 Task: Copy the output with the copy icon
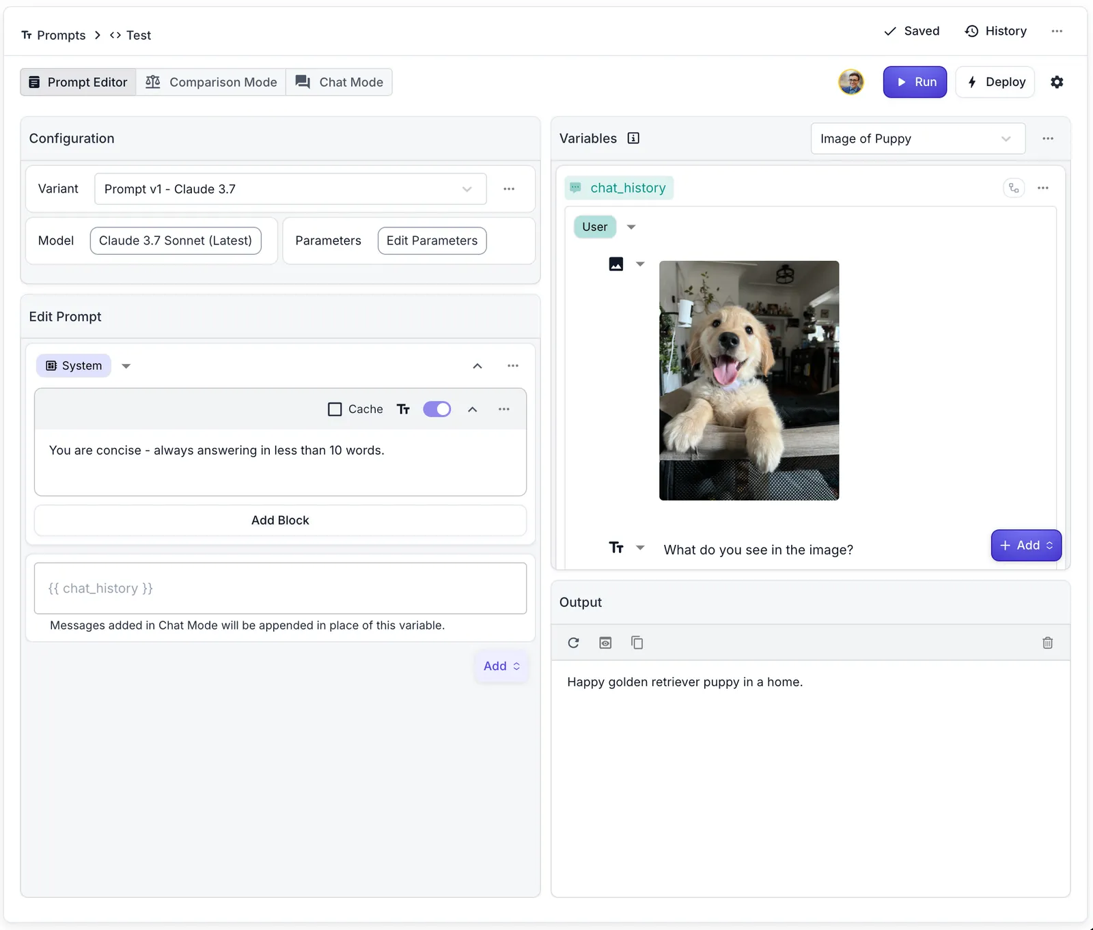point(637,643)
